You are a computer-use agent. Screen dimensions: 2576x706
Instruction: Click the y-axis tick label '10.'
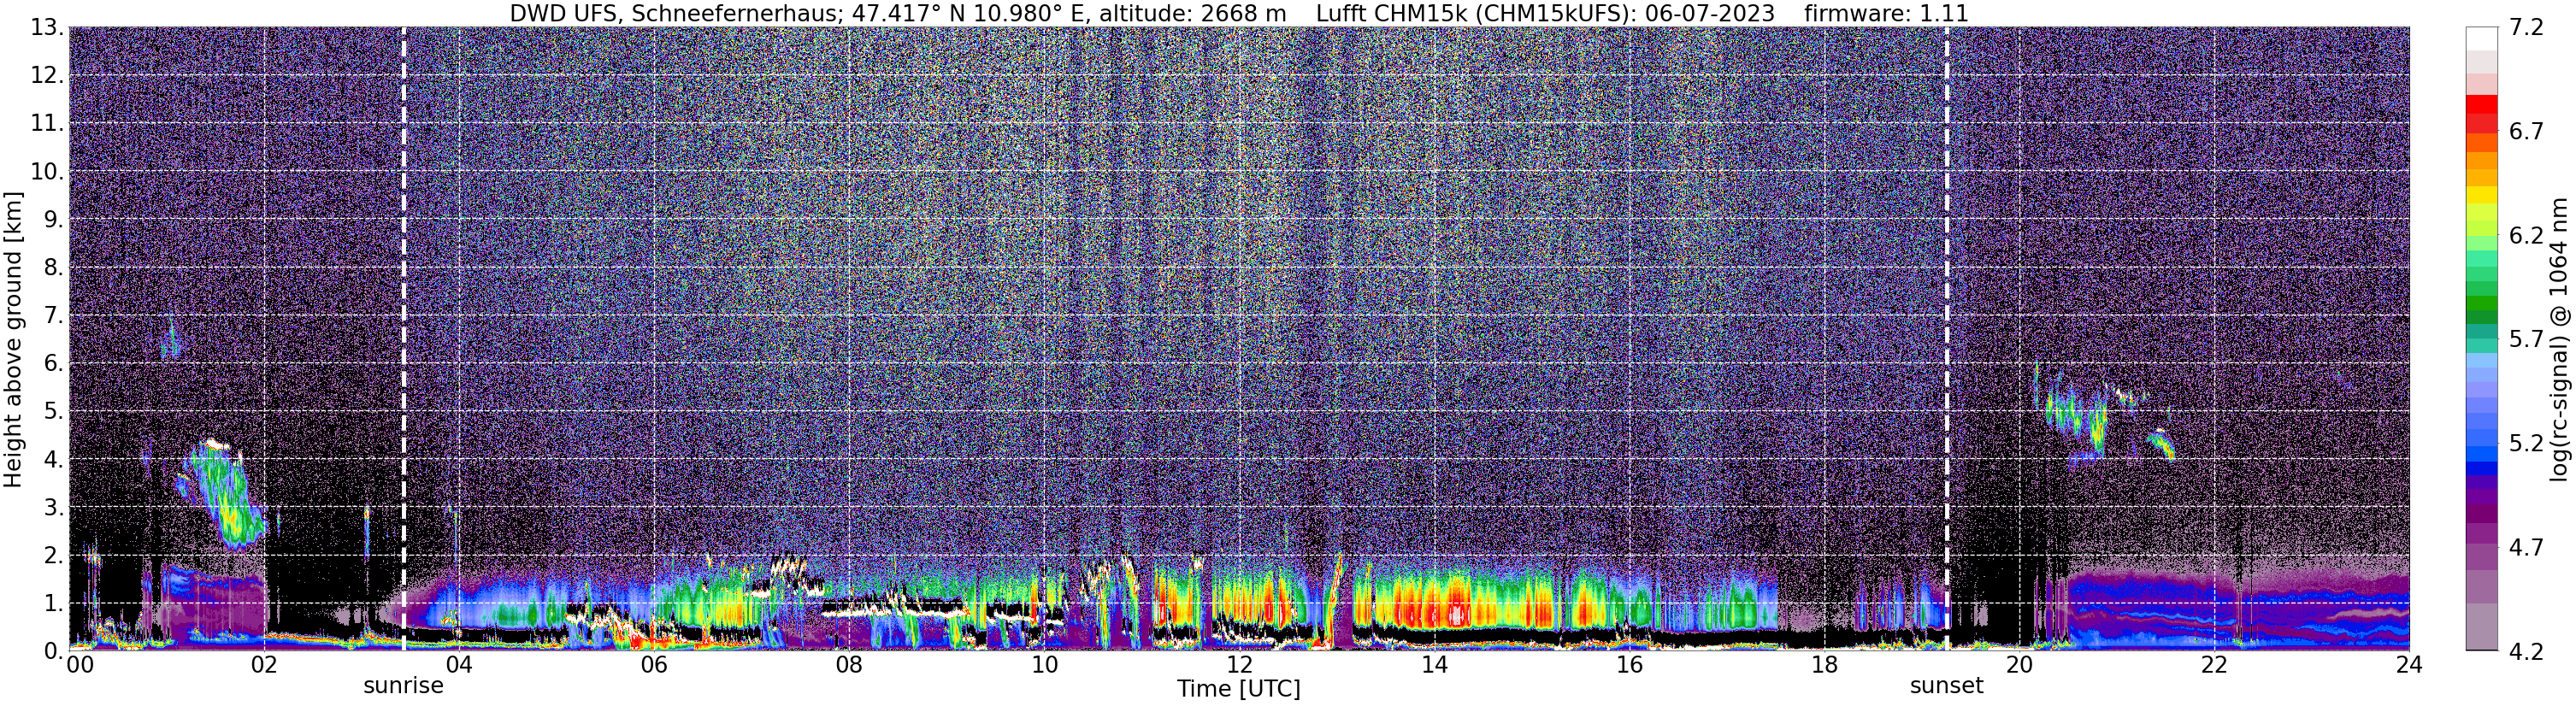(47, 172)
